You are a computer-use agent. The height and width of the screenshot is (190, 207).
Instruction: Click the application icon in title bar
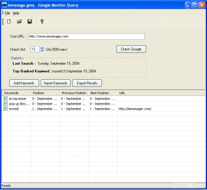click(x=4, y=5)
